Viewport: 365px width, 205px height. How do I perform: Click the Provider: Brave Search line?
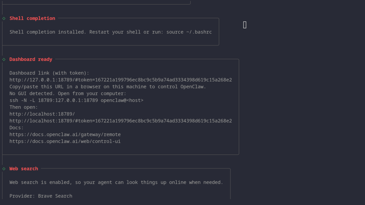41,196
